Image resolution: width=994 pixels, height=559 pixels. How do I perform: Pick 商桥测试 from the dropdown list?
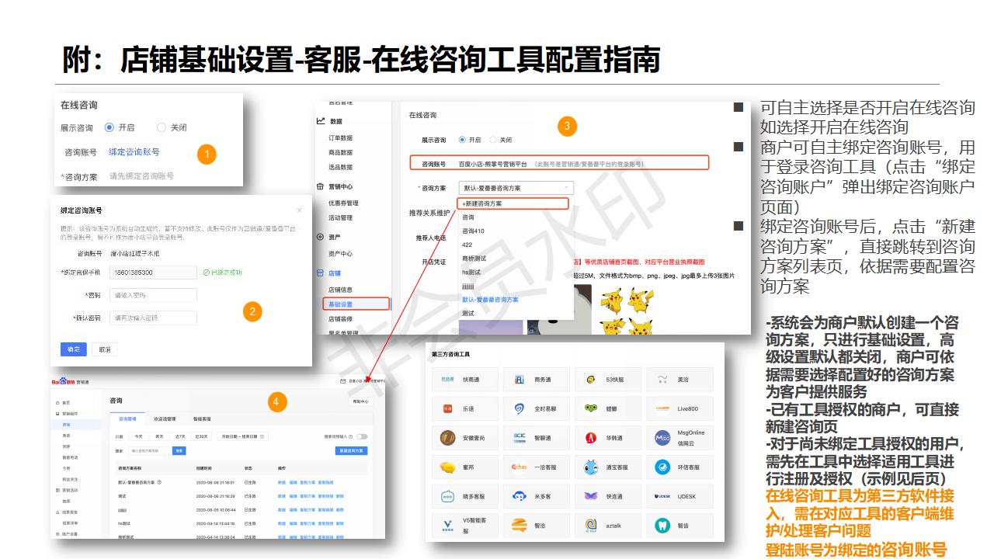[474, 258]
